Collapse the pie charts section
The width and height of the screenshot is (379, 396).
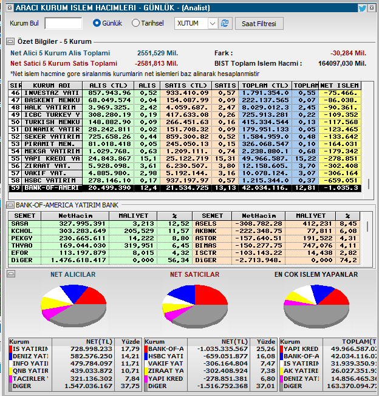click(11, 274)
